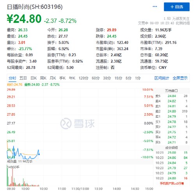Screen dimensions: 195x193
Task: Click the 量比 value 3.01
Action: pyautogui.click(x=21, y=42)
